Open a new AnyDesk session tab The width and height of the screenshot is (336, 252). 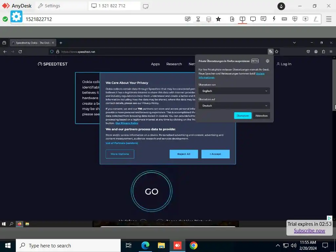(145, 6)
